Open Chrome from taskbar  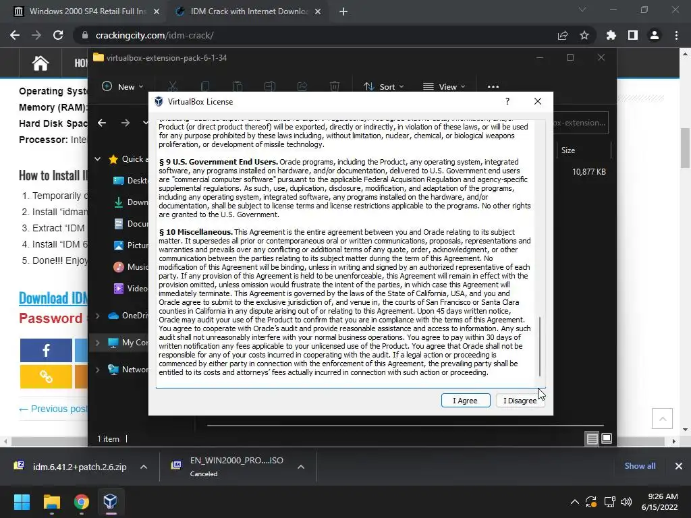(x=81, y=502)
